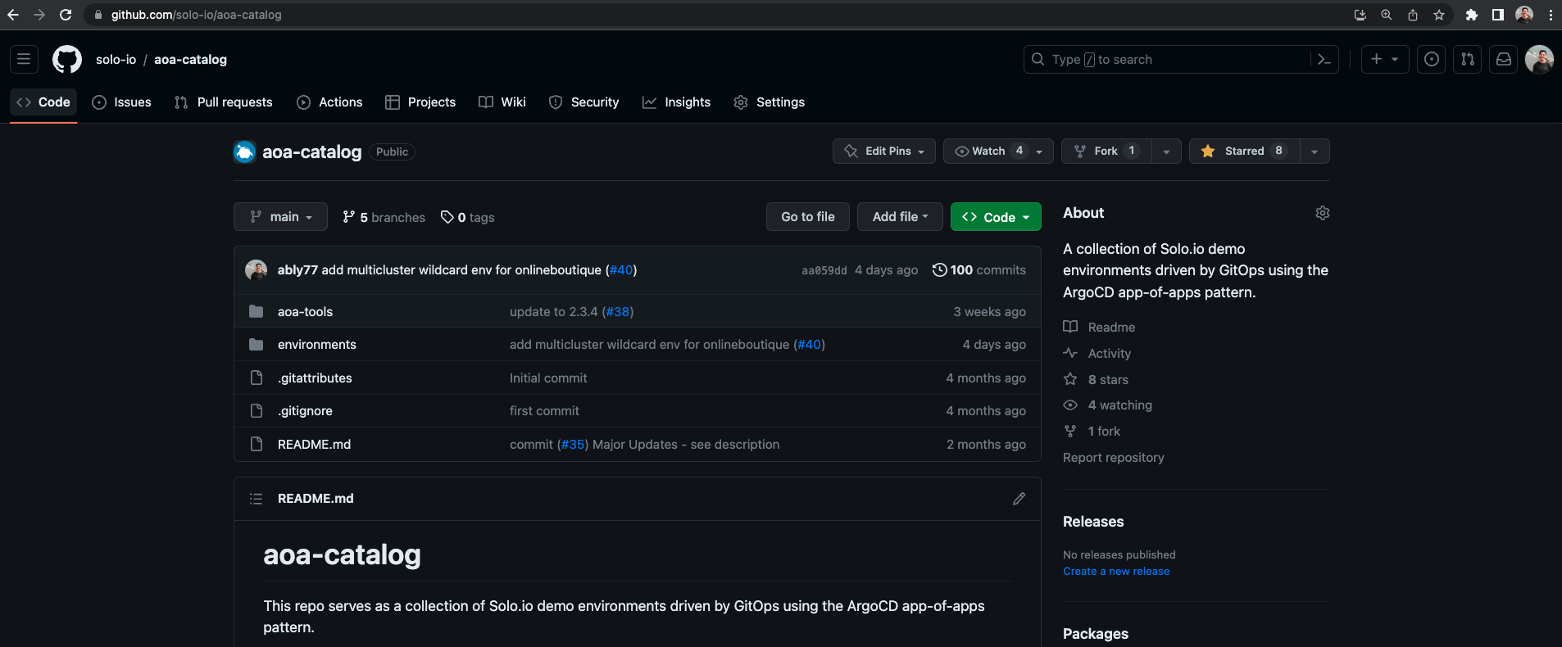The height and width of the screenshot is (647, 1562).
Task: Expand the Fork options dropdown arrow
Action: click(x=1166, y=151)
